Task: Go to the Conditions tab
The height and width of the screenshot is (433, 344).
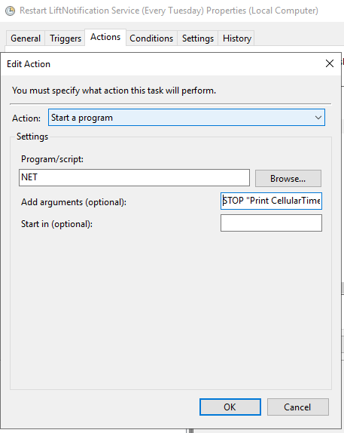Action: pyautogui.click(x=151, y=38)
